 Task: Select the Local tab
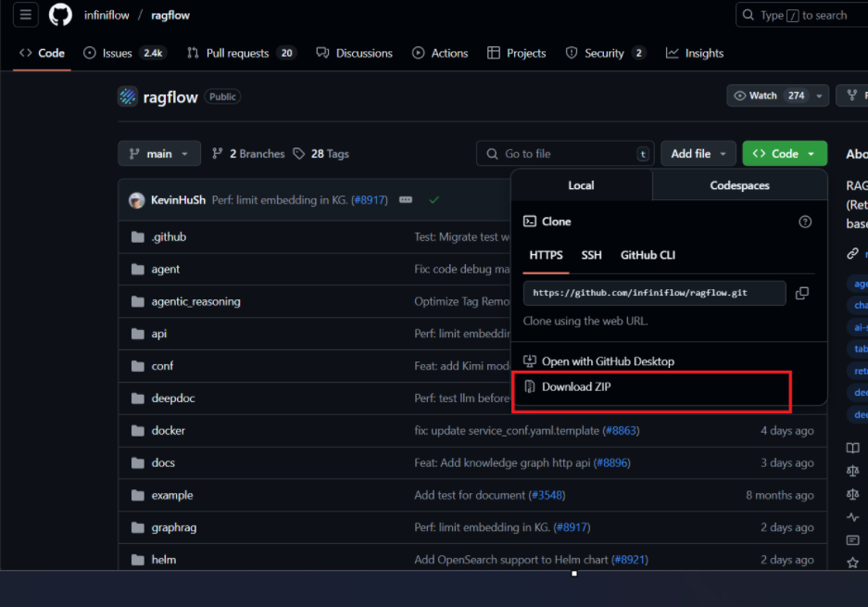point(581,185)
